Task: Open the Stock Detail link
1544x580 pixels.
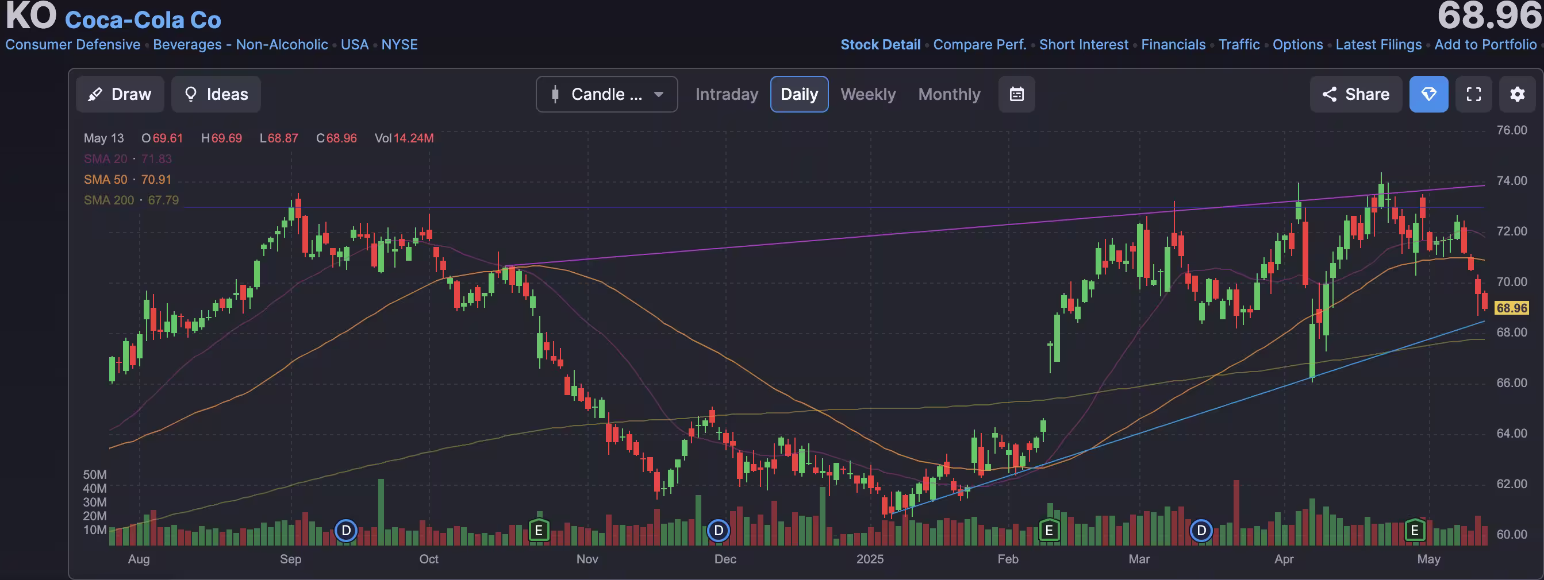Action: (880, 45)
